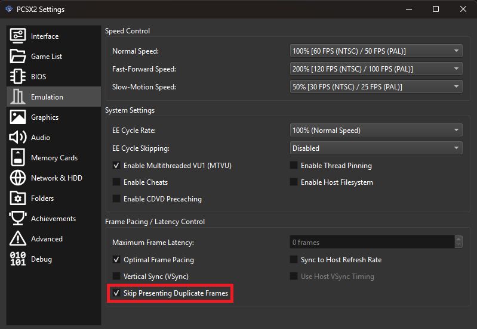Untick Optimal Frame Pacing checkbox

pos(116,259)
